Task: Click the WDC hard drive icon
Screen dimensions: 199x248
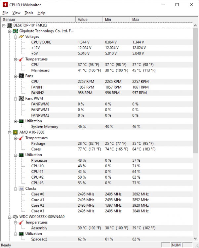Action: coord(15,217)
